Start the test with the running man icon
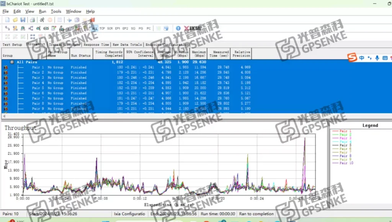The height and width of the screenshot is (222, 392). click(42, 20)
